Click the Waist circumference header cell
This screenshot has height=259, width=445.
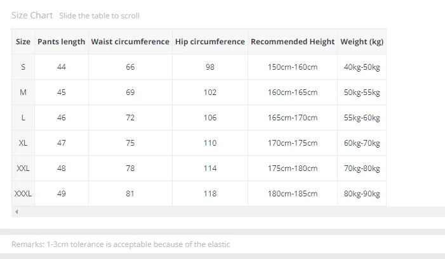[x=130, y=42]
